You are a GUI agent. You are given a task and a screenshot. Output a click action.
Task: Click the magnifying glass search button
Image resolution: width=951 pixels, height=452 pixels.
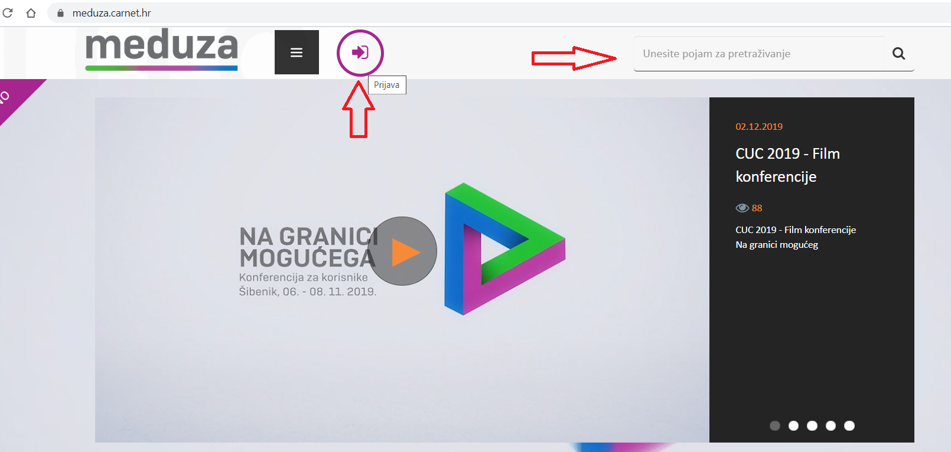click(x=899, y=54)
